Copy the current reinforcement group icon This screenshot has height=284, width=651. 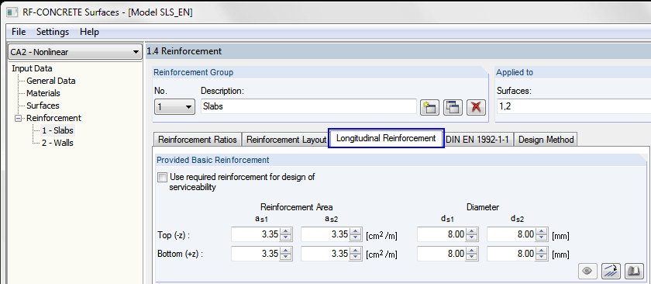click(453, 107)
